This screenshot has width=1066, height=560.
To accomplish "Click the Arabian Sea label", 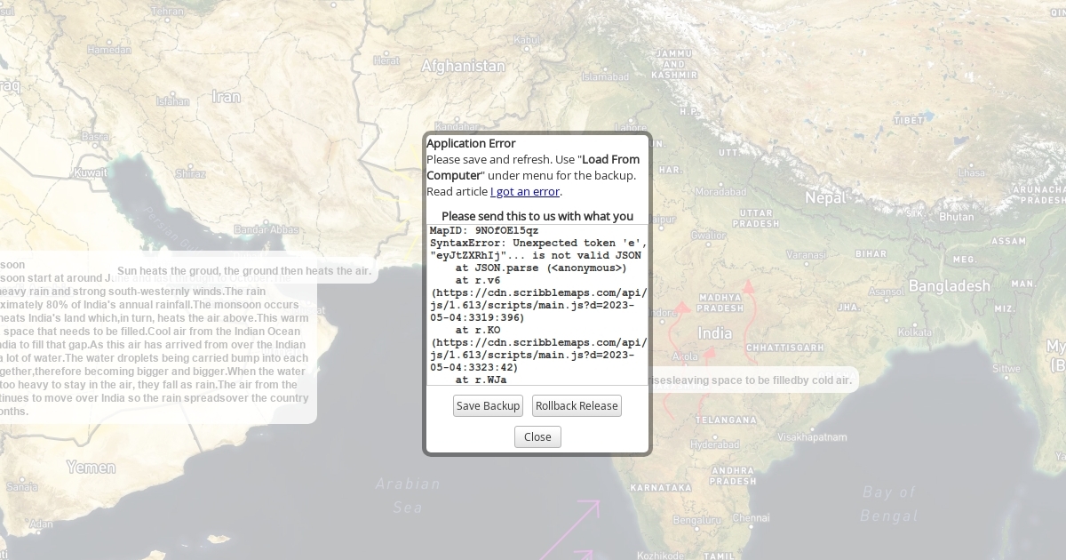I will 408,495.
